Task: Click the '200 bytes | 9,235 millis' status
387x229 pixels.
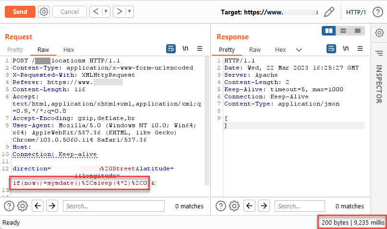Action: [353, 223]
